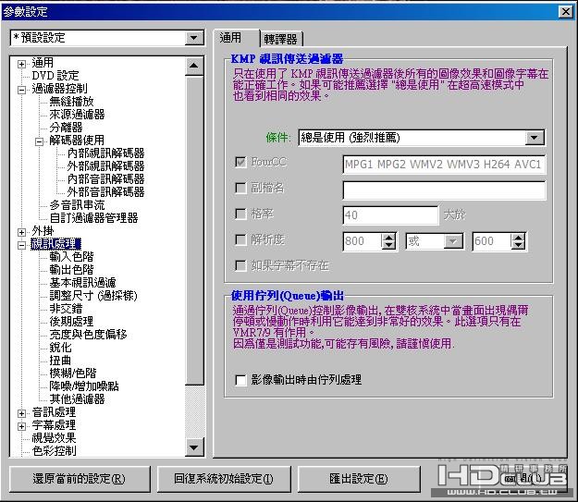Select 基本視訊過濾 in the tree
578x502 pixels.
tap(82, 283)
